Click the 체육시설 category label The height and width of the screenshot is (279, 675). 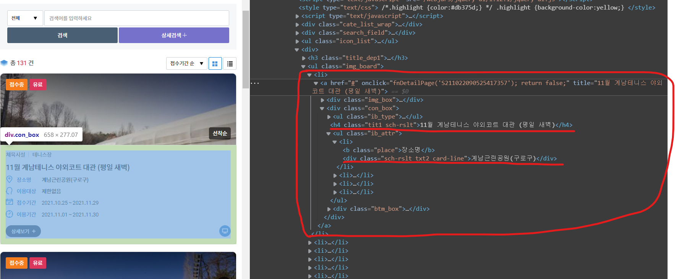pos(16,154)
